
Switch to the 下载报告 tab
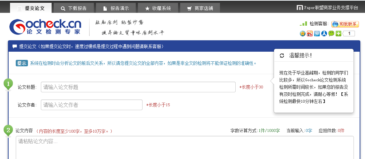(x=73, y=8)
